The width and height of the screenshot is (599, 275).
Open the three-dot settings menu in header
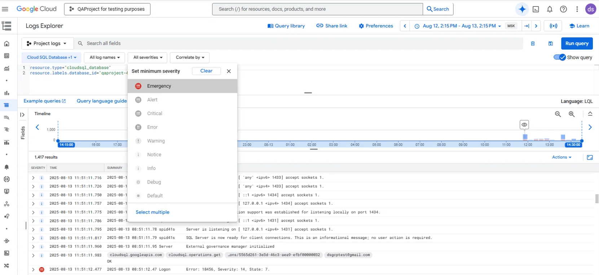(577, 9)
